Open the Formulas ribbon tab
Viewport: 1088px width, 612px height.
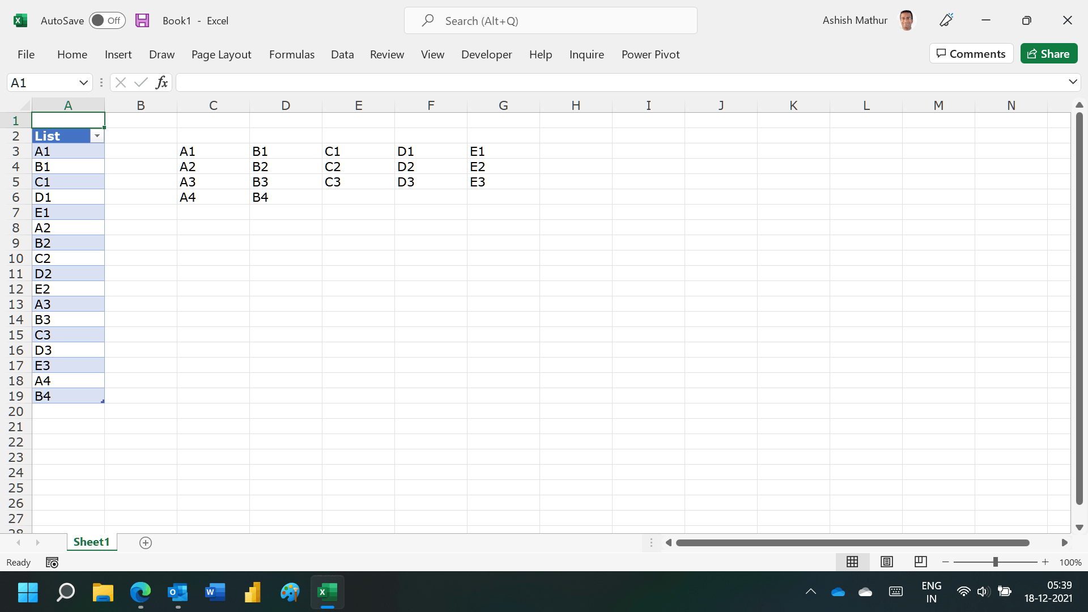point(291,54)
